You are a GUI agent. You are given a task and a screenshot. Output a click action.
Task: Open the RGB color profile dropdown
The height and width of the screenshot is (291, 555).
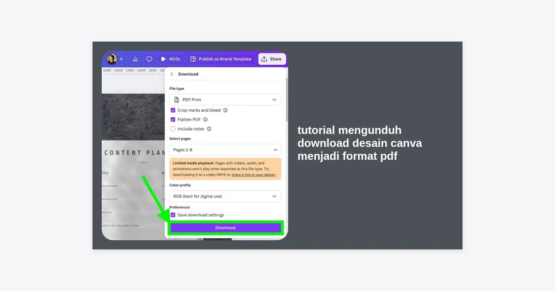pyautogui.click(x=225, y=196)
